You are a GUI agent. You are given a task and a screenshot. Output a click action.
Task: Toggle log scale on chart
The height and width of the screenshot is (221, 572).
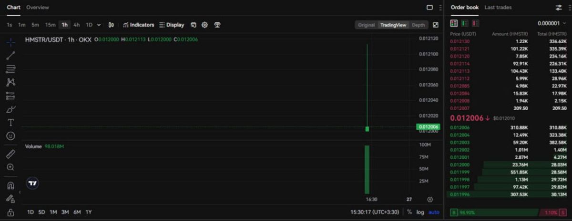(x=420, y=212)
